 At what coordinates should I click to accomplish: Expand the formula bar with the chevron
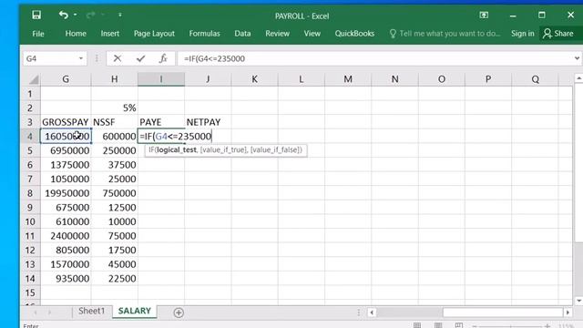[577, 58]
